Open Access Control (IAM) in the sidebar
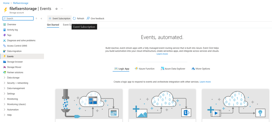Image resolution: width=272 pixels, height=122 pixels. pos(22,46)
